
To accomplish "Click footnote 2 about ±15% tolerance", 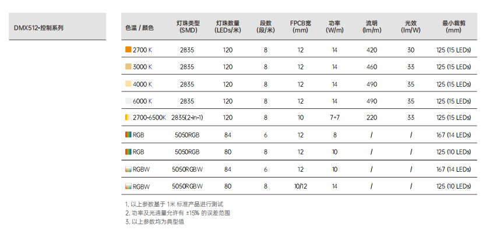I will pos(178,213).
